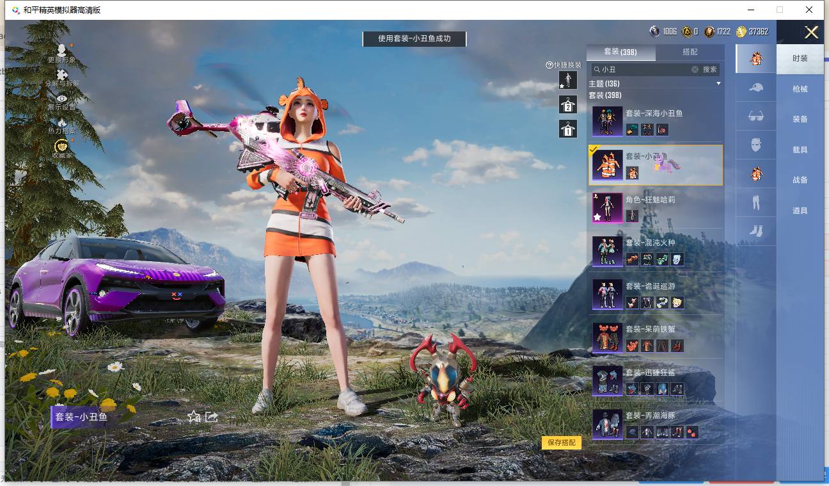Click the share icon beside 套装-小丑鱼 label
The image size is (829, 486).
tap(212, 416)
